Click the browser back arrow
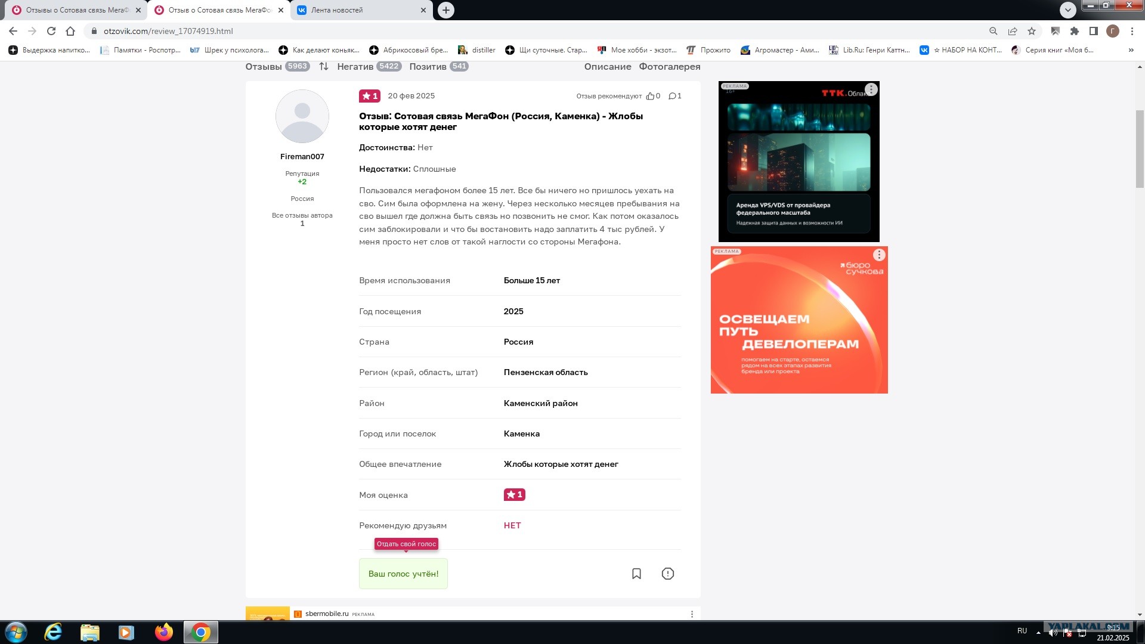1145x644 pixels. pos(13,31)
